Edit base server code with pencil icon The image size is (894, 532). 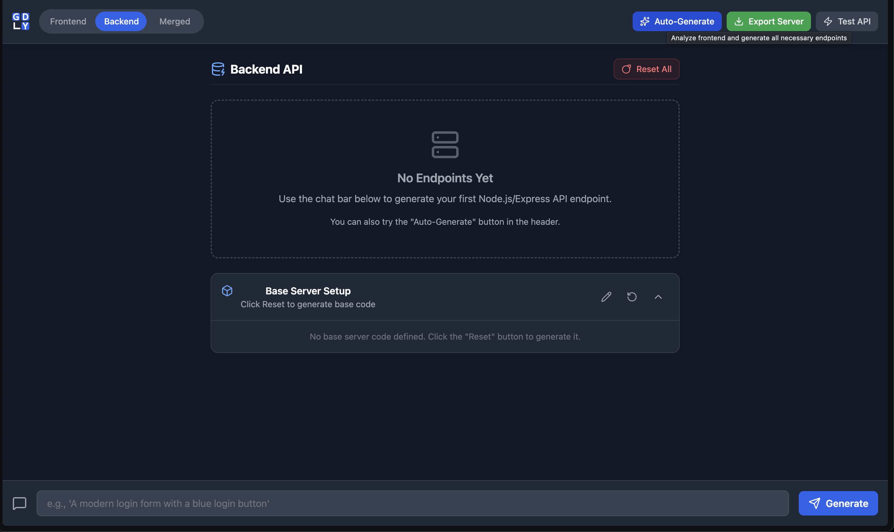[606, 297]
